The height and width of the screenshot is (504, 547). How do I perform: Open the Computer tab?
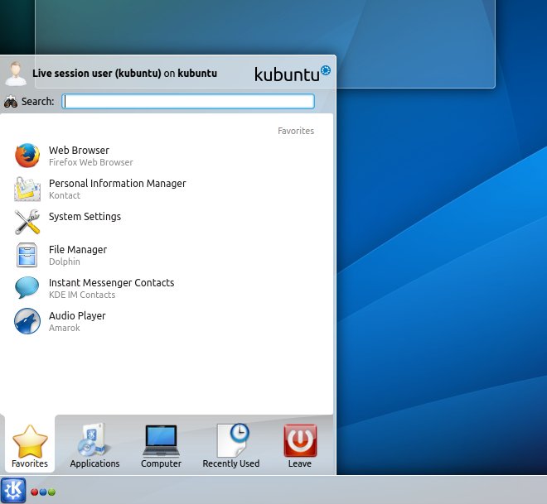coord(161,446)
